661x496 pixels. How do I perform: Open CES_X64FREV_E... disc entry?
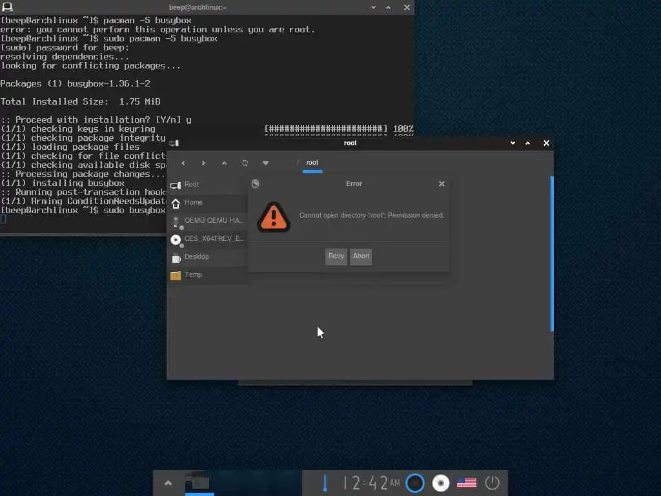coord(207,239)
